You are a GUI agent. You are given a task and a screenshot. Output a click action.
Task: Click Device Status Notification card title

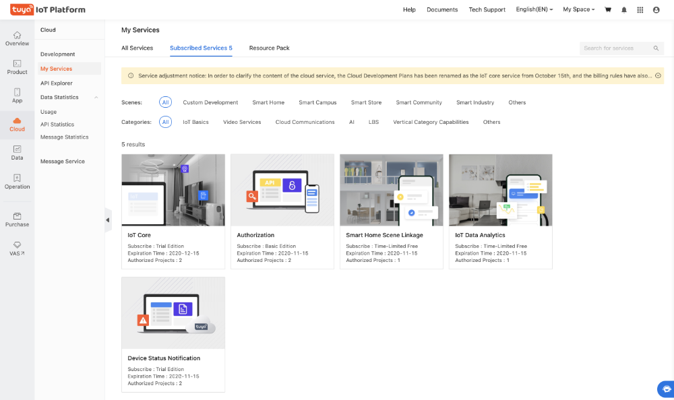click(164, 358)
